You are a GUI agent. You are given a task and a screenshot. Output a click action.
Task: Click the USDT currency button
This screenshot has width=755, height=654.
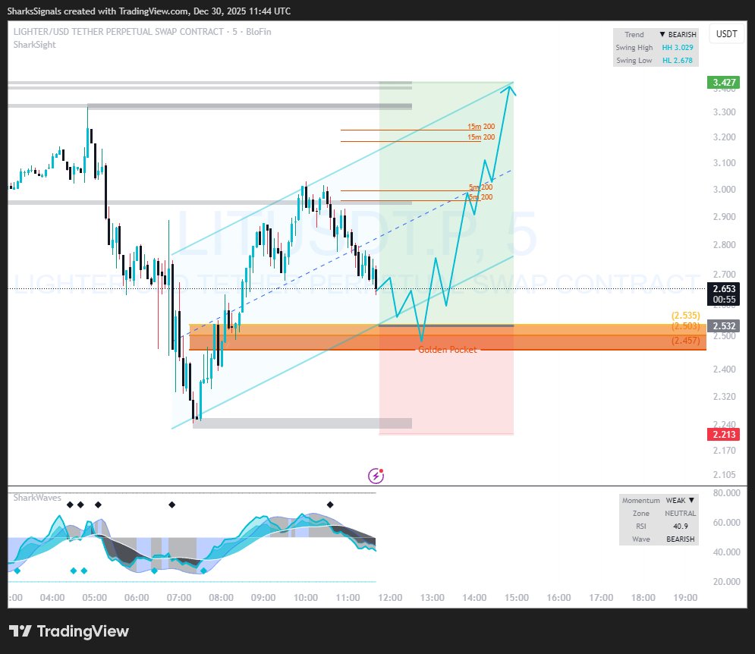pyautogui.click(x=726, y=34)
